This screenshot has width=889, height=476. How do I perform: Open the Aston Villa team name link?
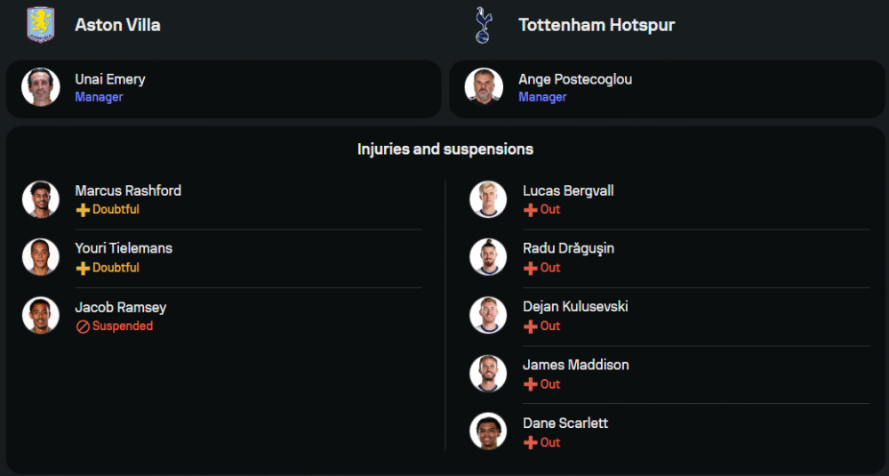117,25
